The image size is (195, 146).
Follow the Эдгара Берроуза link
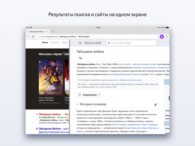tap(132, 128)
